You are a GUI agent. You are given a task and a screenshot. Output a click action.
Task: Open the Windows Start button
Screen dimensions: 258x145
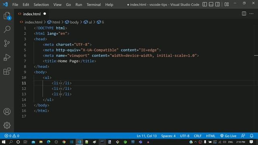(3, 142)
